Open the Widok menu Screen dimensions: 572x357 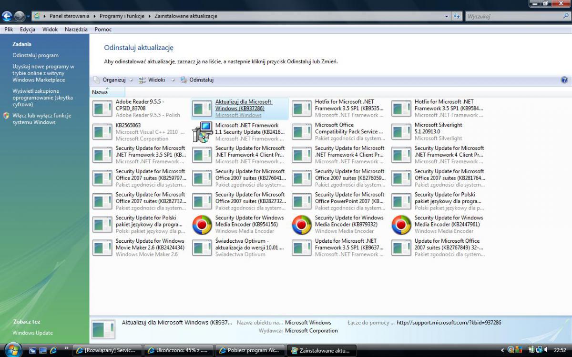(50, 30)
